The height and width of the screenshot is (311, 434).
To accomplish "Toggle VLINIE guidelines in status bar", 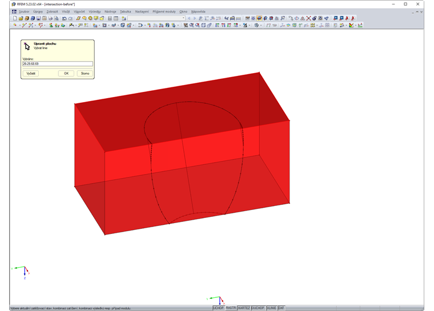I will 271,308.
